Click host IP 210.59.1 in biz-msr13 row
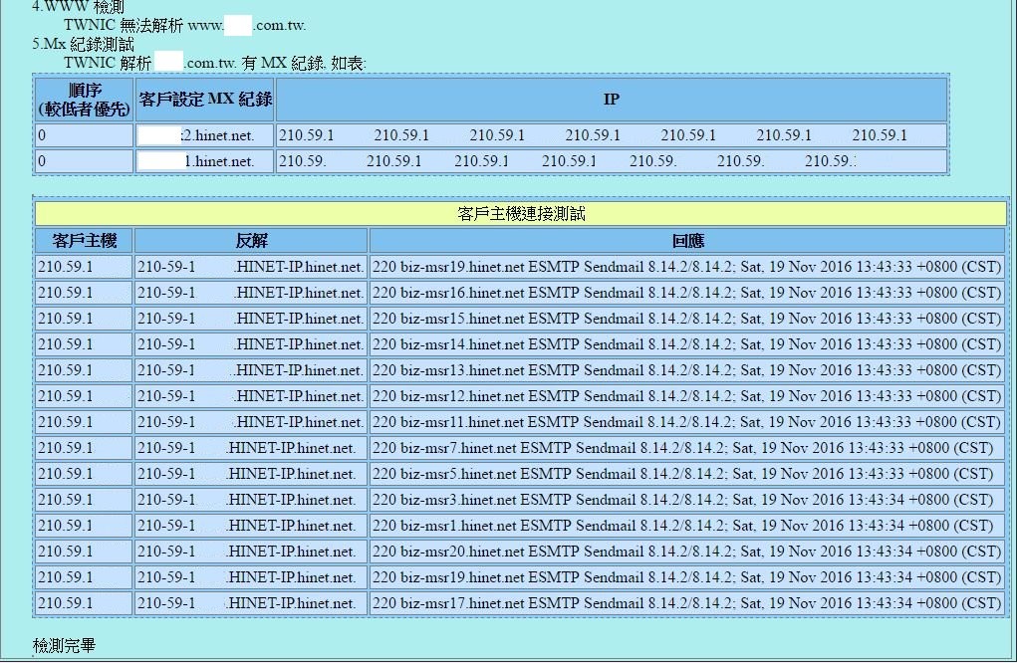The height and width of the screenshot is (663, 1017). pos(85,370)
